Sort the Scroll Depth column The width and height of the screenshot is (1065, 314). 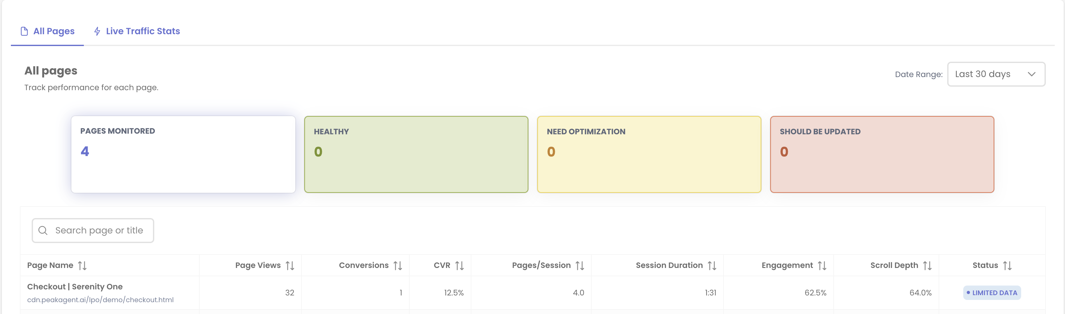928,265
